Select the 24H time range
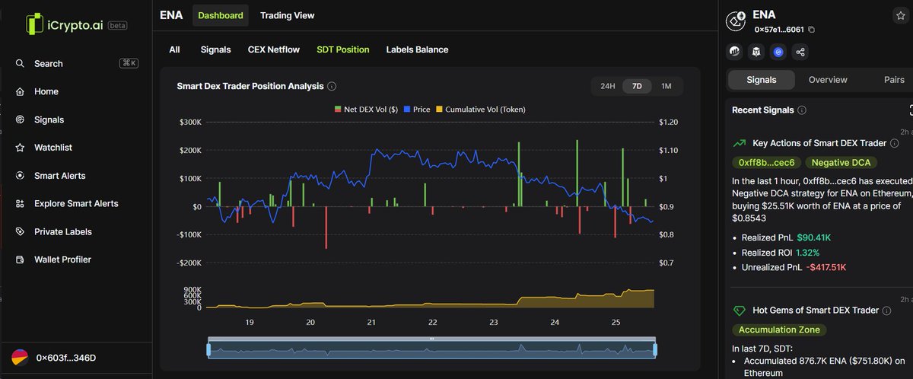The height and width of the screenshot is (379, 913). [607, 86]
